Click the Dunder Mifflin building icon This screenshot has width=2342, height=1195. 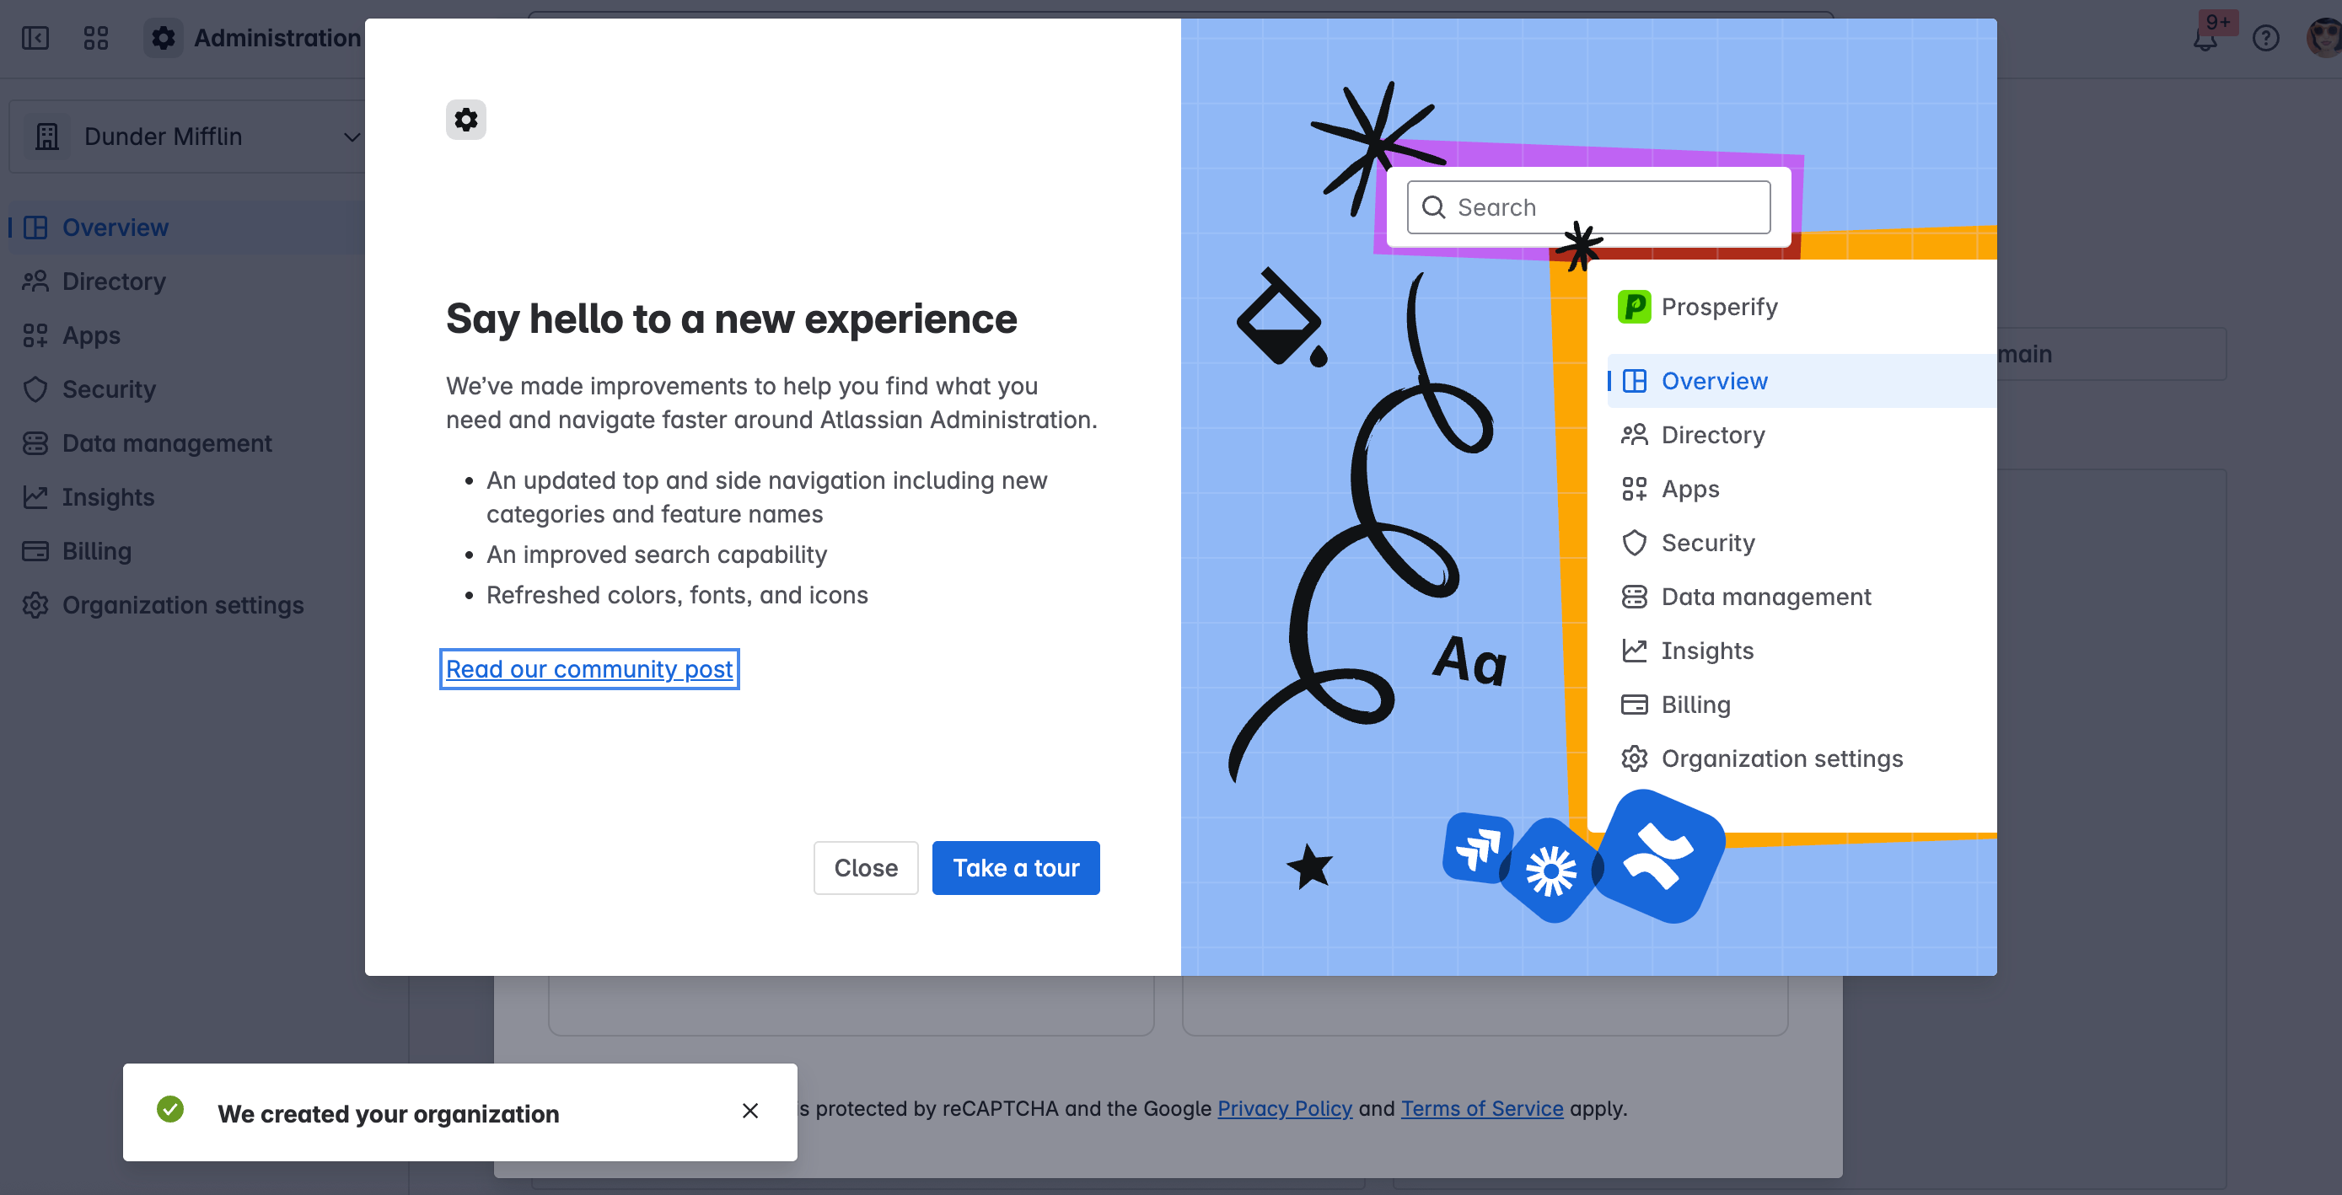[x=47, y=137]
